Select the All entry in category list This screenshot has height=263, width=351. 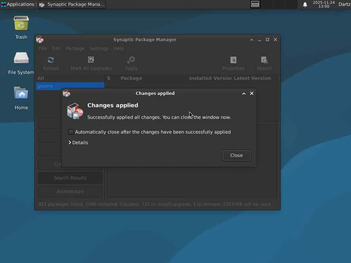pos(70,78)
